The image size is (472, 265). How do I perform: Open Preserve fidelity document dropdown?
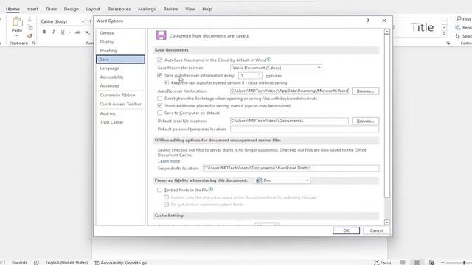[282, 180]
